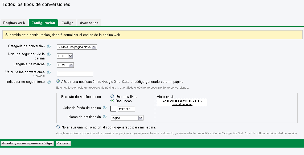Open the Categoría de conversión dropdown
This screenshot has width=304, height=155.
click(77, 47)
